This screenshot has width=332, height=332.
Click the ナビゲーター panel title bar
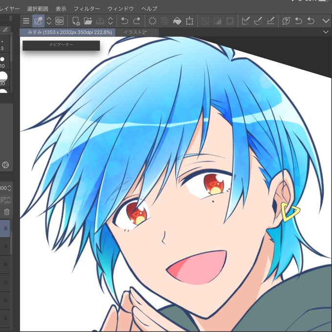(61, 45)
